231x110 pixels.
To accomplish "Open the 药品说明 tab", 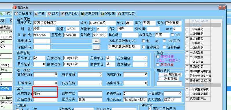I will (x=70, y=14).
